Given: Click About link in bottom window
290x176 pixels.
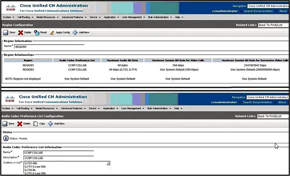Looking at the screenshot, I should click(282, 102).
